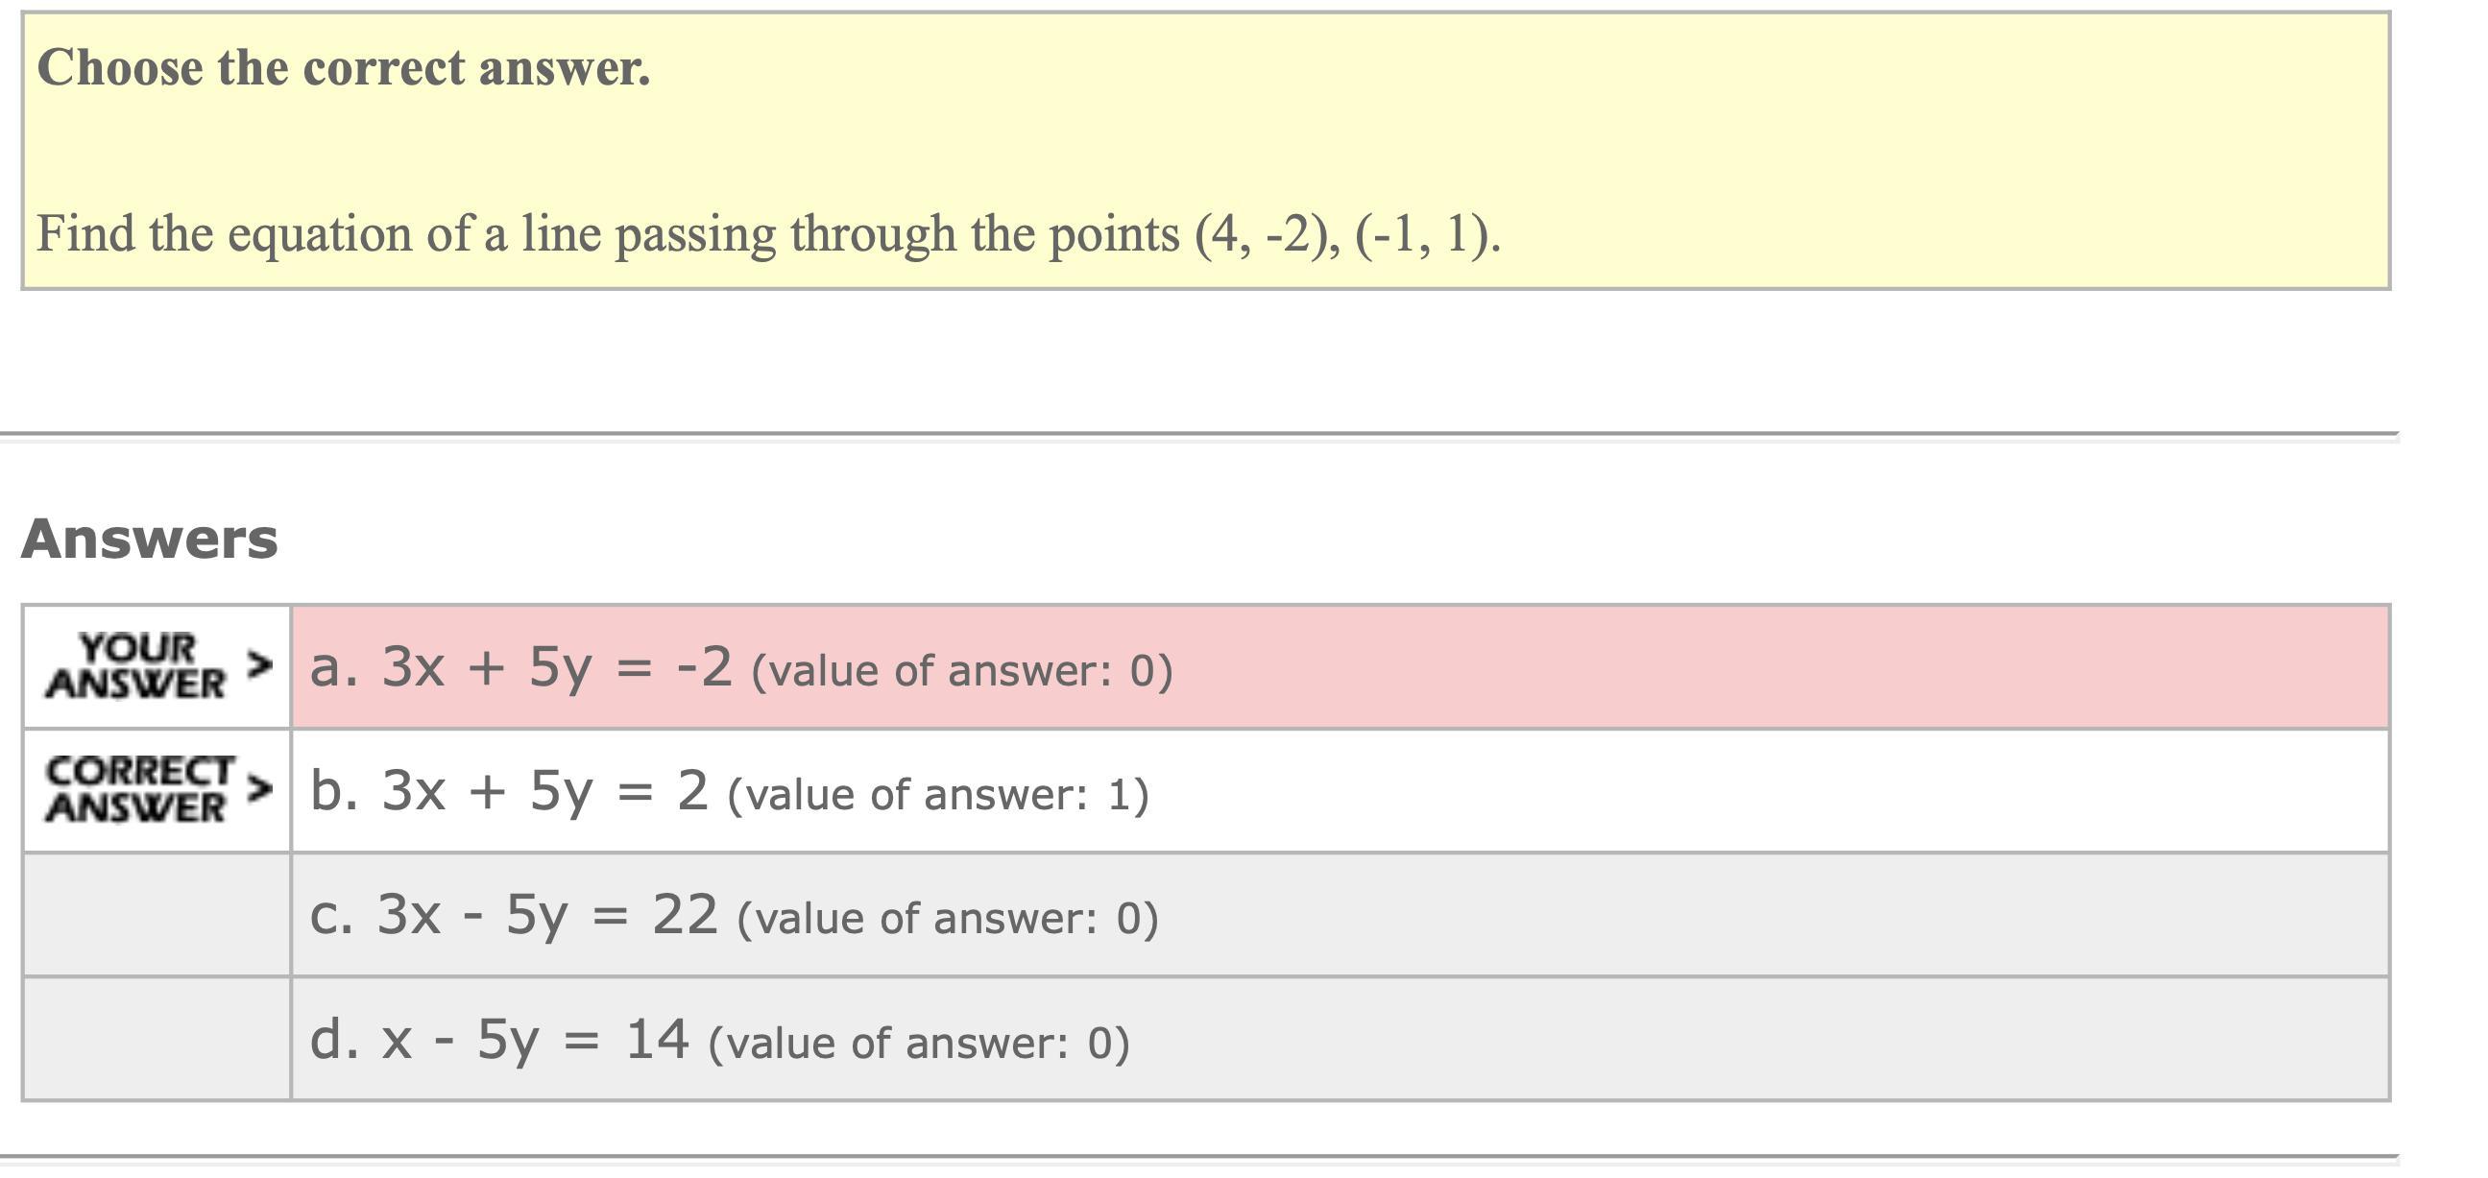Click the "Choose the correct answer." heading

pyautogui.click(x=344, y=68)
